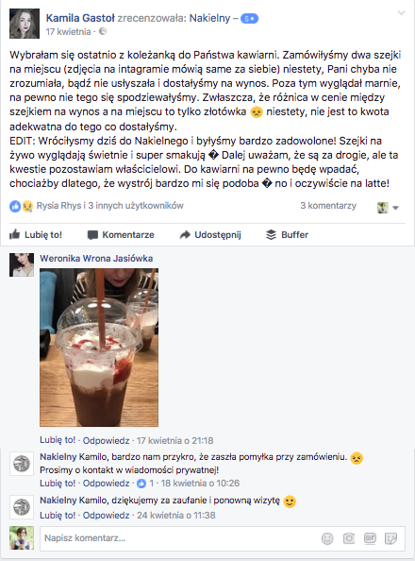Like the 24 kwietnia comment by Nakielny

58,516
